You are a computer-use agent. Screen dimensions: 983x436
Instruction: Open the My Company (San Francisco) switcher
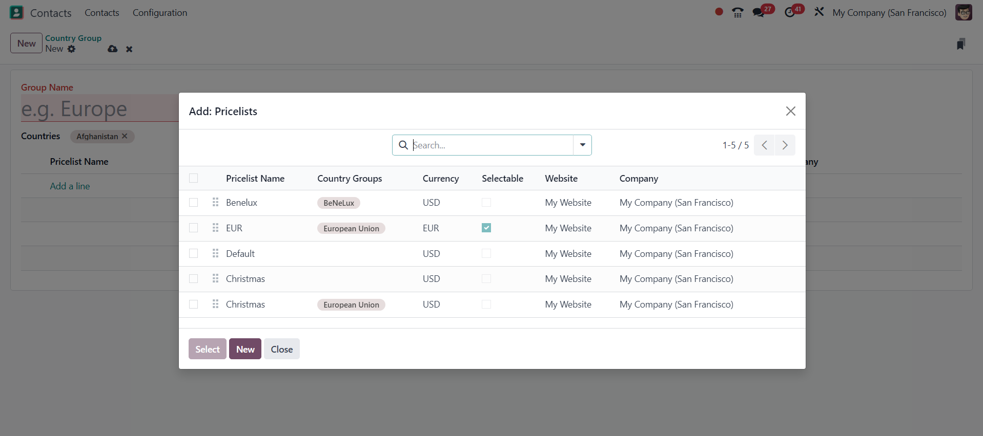click(889, 13)
